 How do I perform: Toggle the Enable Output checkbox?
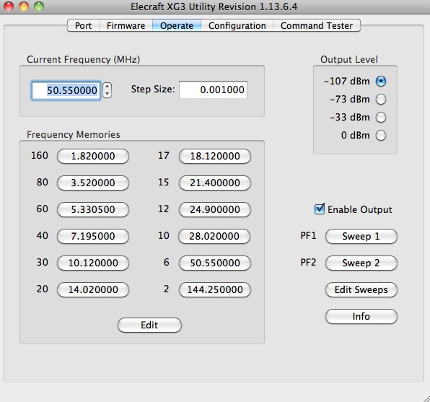(x=320, y=209)
